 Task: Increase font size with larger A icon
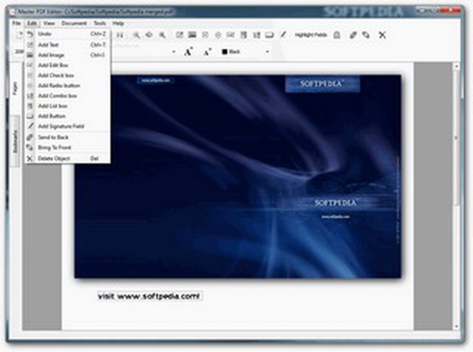click(189, 52)
